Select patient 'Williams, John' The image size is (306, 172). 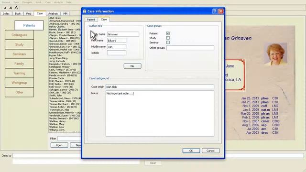point(57,130)
